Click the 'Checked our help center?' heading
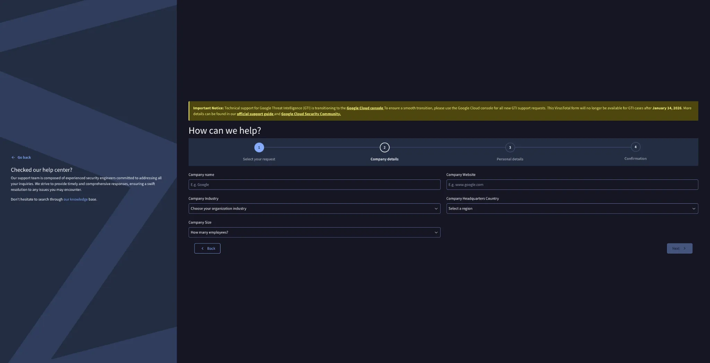Screen dimensions: 710x363 42,170
